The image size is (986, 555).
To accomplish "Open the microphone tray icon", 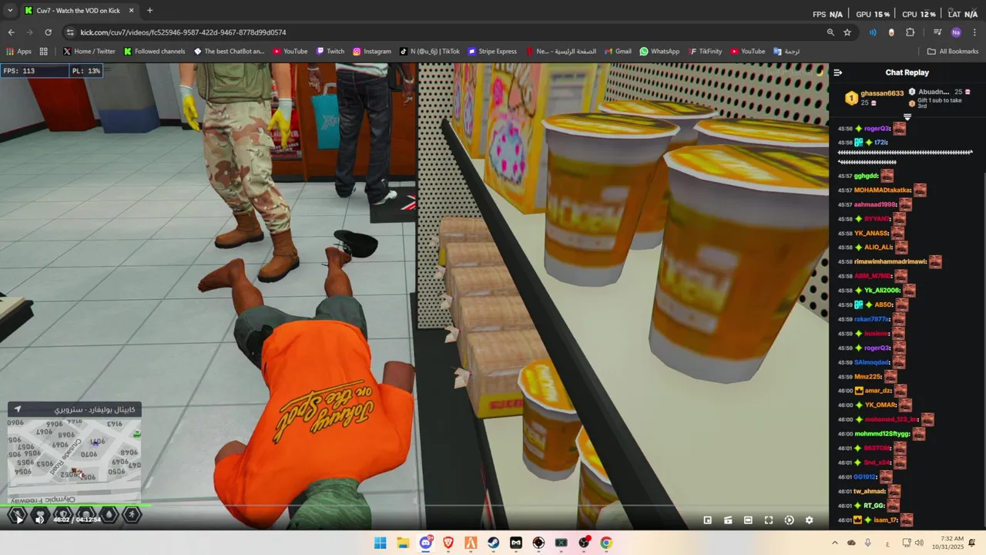I will [x=868, y=543].
